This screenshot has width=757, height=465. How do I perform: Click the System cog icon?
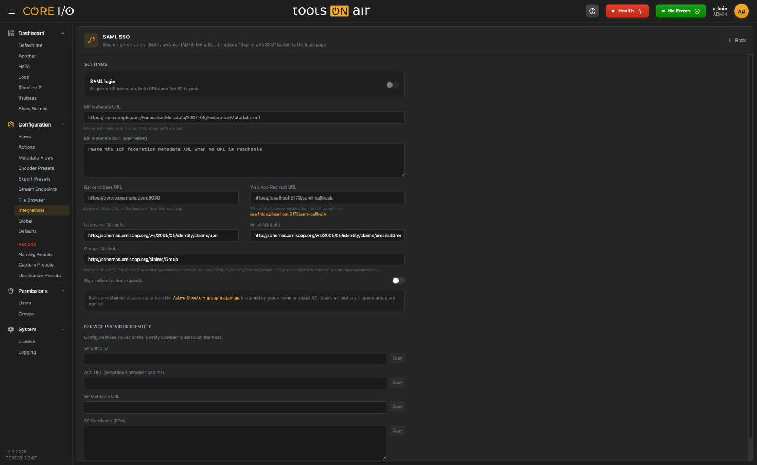click(x=10, y=329)
